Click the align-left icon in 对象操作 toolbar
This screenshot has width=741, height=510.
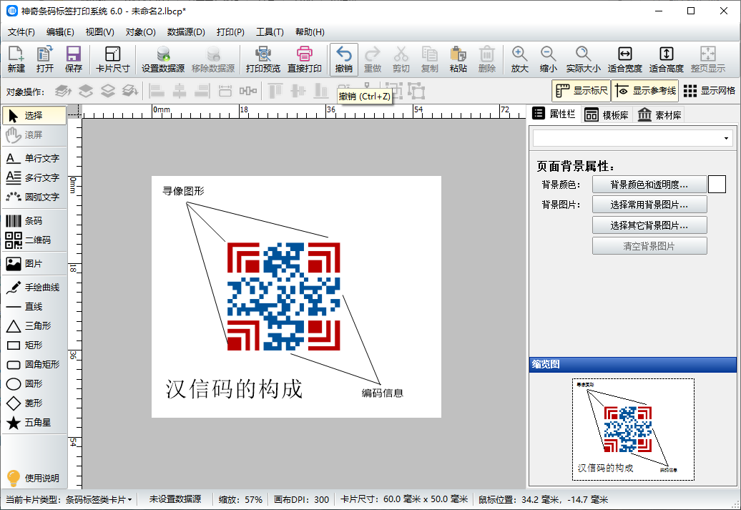(157, 91)
